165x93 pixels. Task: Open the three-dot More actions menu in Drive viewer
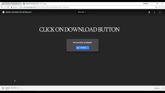[x=154, y=12]
